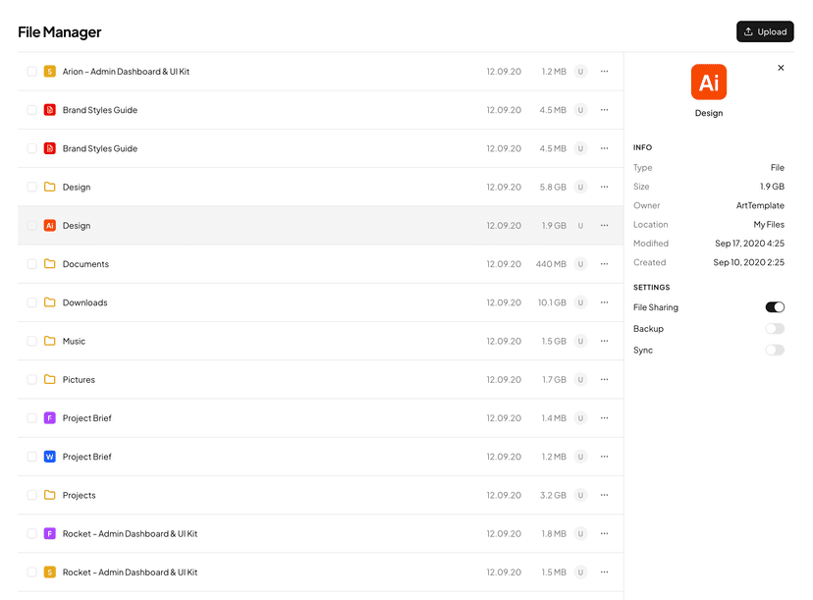The width and height of the screenshot is (813, 600).
Task: Close the Design details panel
Action: [x=781, y=67]
